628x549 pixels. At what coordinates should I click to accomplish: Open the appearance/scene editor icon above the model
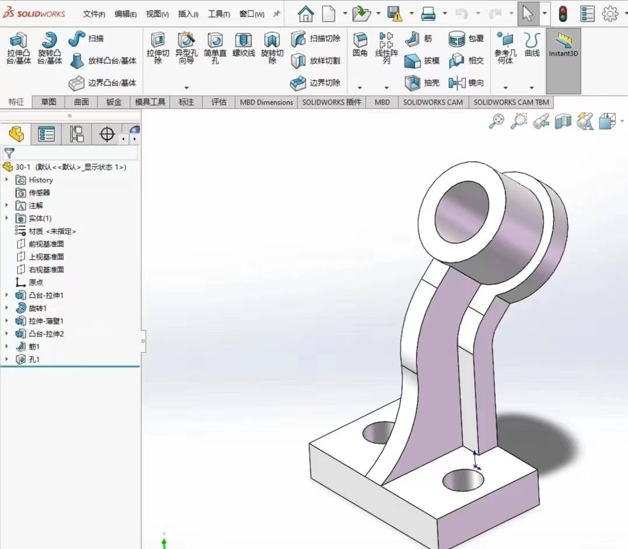tap(585, 121)
